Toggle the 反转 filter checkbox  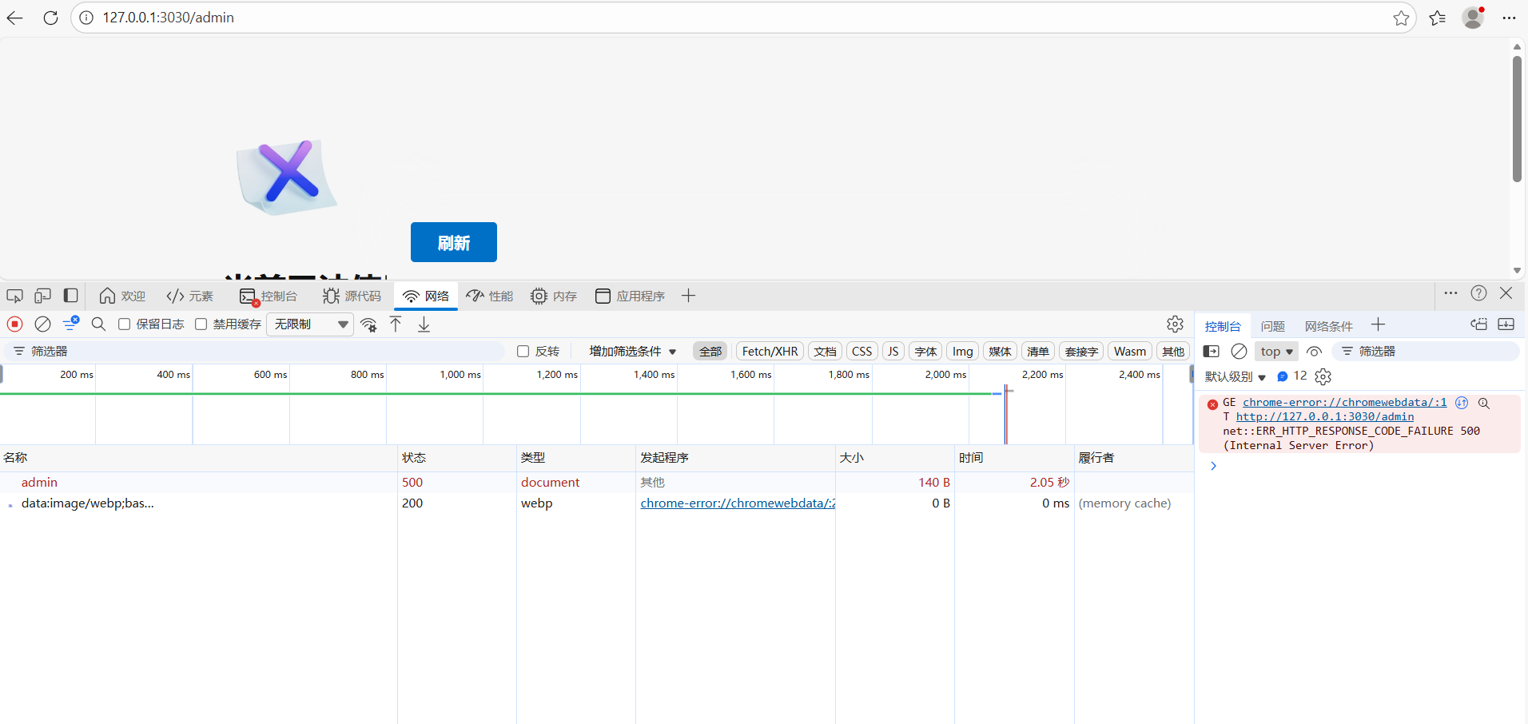coord(523,351)
